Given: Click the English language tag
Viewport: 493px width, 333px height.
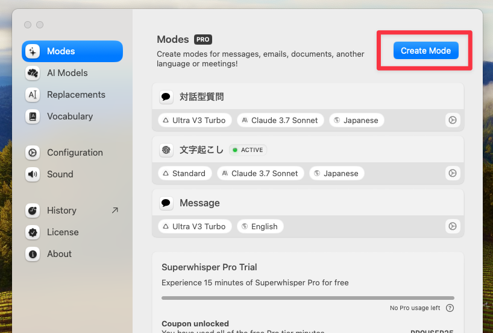Looking at the screenshot, I should tap(260, 227).
